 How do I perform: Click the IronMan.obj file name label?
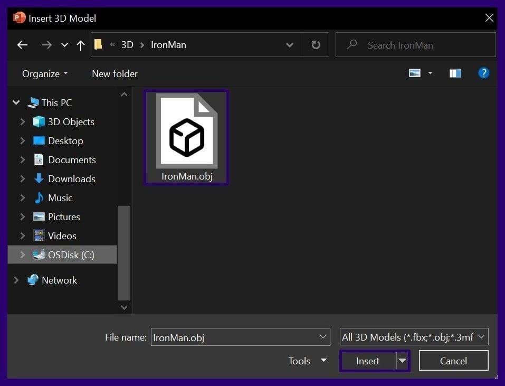(187, 176)
